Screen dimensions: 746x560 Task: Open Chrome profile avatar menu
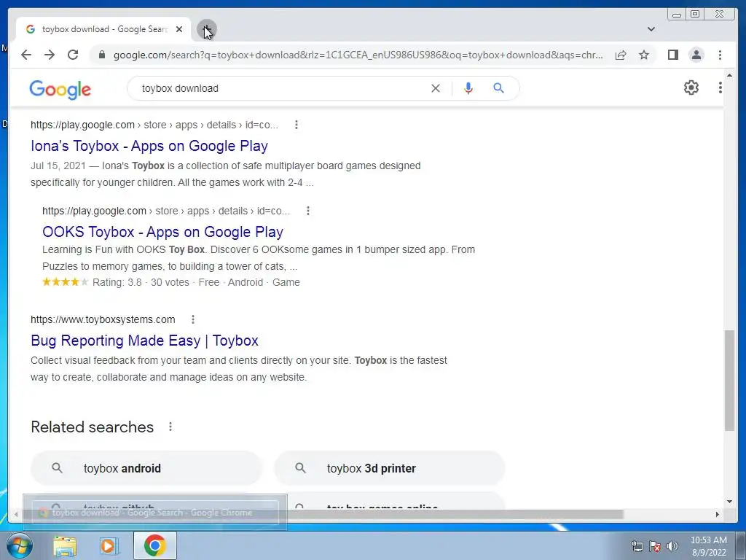click(696, 55)
